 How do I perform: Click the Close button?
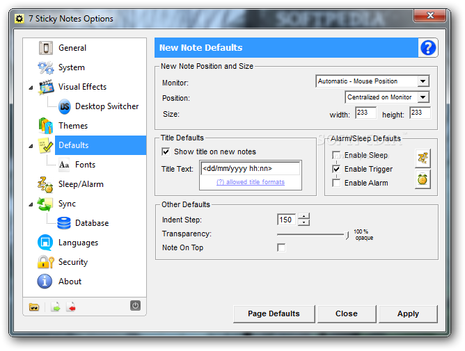347,313
